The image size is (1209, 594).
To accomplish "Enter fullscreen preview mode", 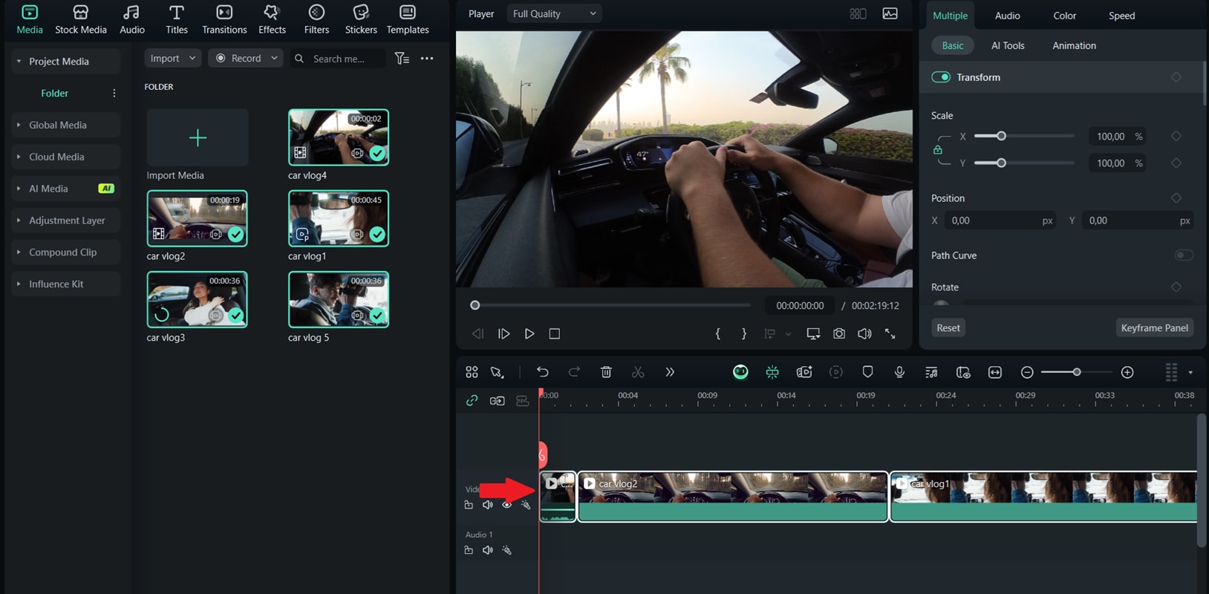I will 890,334.
